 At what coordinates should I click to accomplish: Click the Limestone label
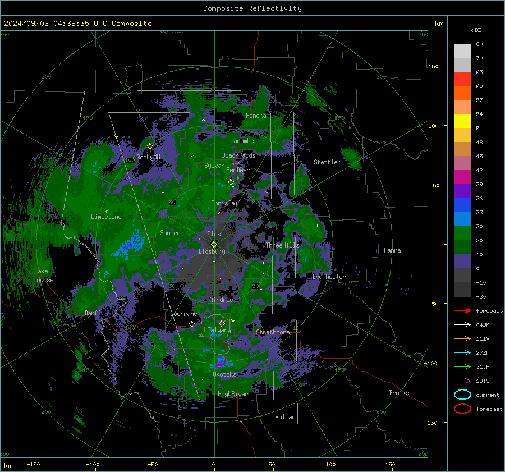point(106,217)
